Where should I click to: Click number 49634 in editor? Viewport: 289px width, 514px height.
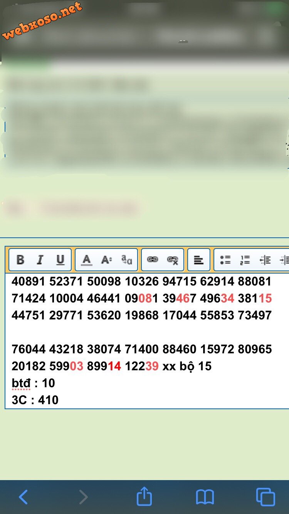pos(217,298)
